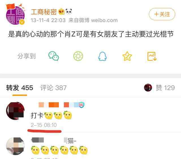
Task: Tap the shield badge on first commenter
Action: click(81, 105)
